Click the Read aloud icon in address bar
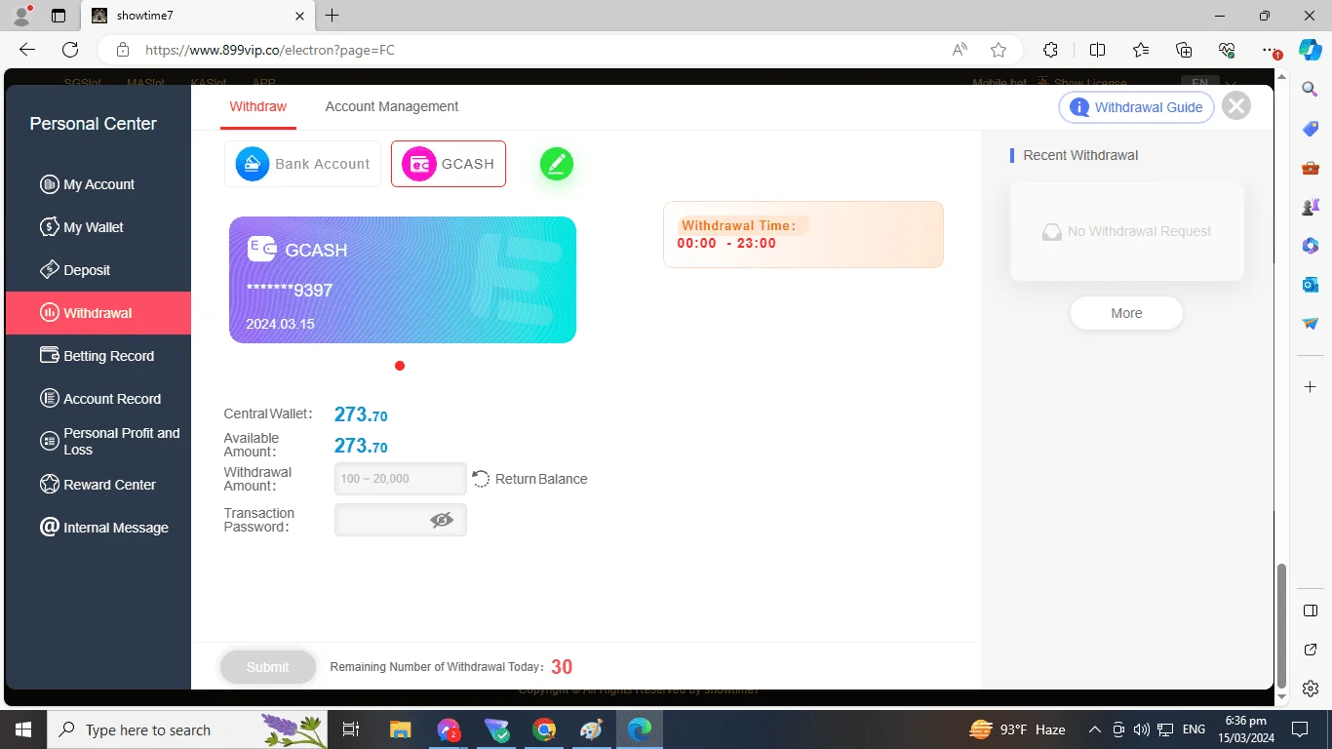The height and width of the screenshot is (749, 1332). [960, 50]
